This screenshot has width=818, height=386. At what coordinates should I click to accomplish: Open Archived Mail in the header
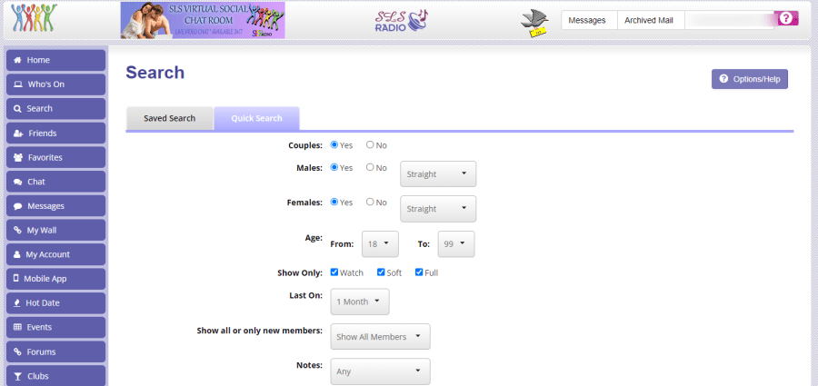click(x=650, y=20)
